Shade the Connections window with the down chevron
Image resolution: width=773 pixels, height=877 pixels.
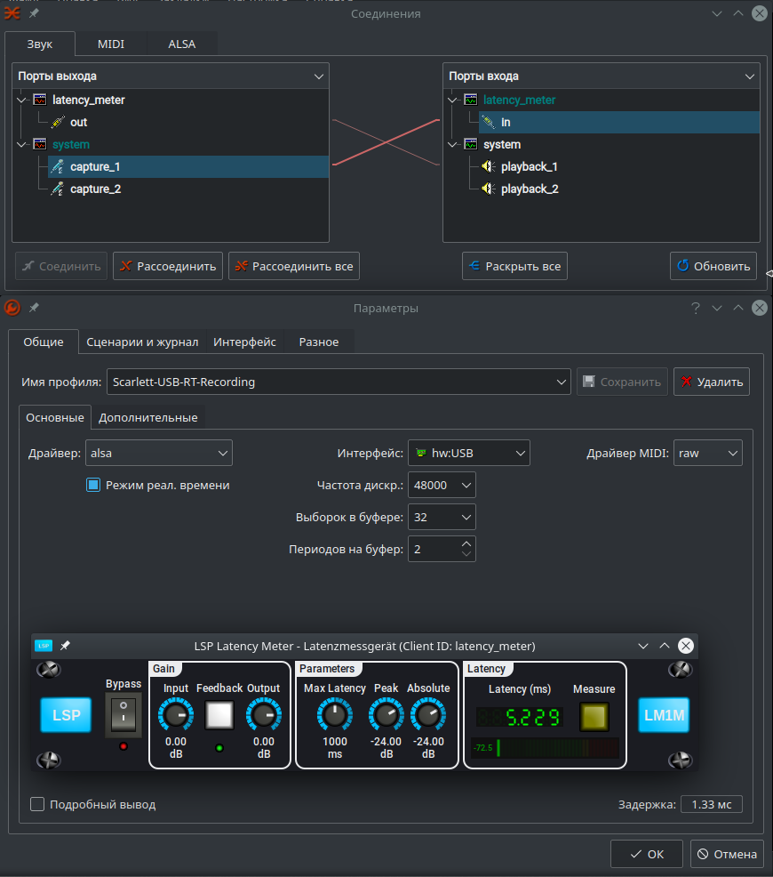pos(717,13)
